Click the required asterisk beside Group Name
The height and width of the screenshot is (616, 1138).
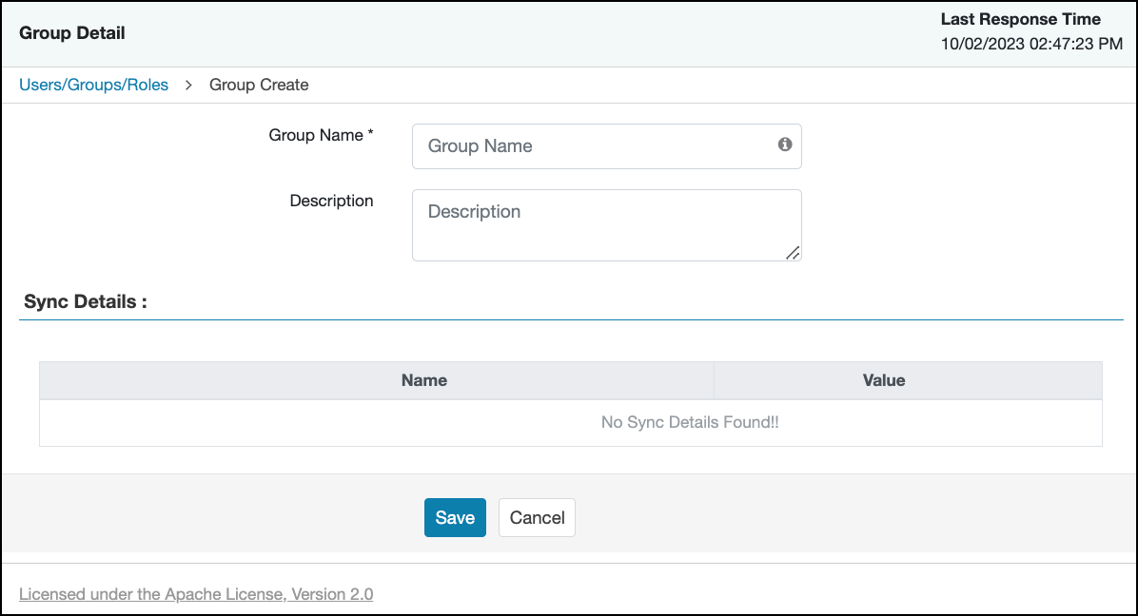pyautogui.click(x=370, y=134)
